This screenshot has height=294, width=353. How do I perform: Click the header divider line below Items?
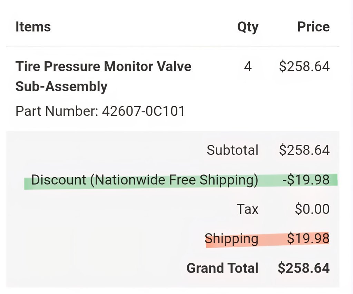coord(173,47)
